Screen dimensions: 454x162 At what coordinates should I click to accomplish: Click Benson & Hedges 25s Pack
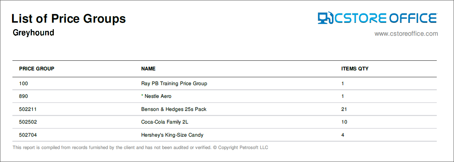click(174, 109)
